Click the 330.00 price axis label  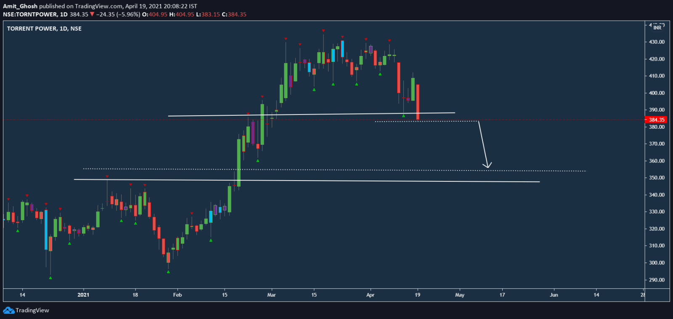click(657, 212)
